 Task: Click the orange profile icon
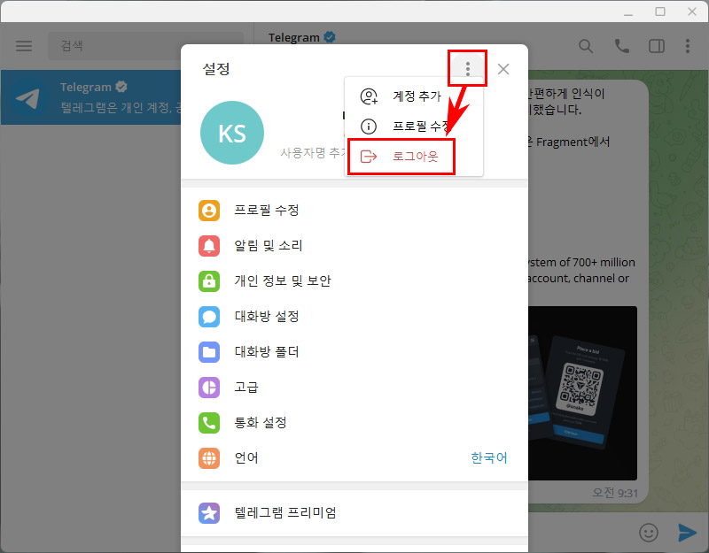[x=209, y=211]
